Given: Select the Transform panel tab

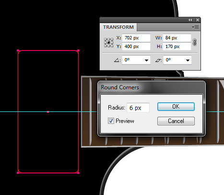Looking at the screenshot, I should coord(118,27).
